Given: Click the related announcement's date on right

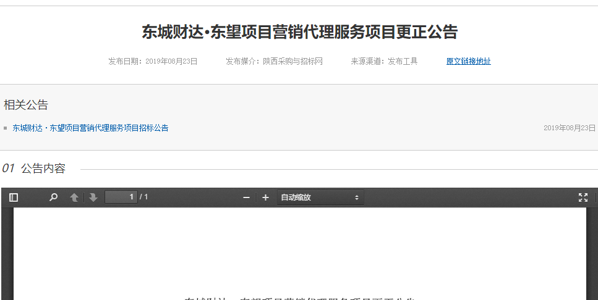Looking at the screenshot, I should tap(569, 128).
